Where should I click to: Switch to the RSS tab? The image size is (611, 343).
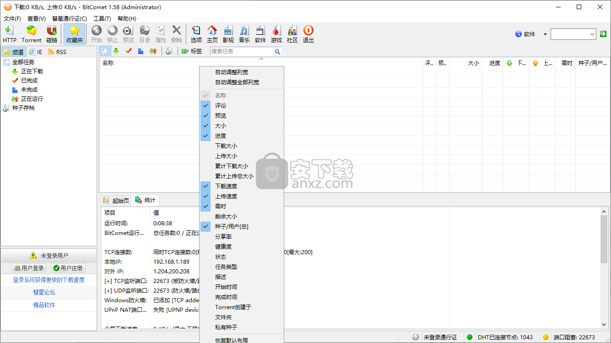[57, 52]
